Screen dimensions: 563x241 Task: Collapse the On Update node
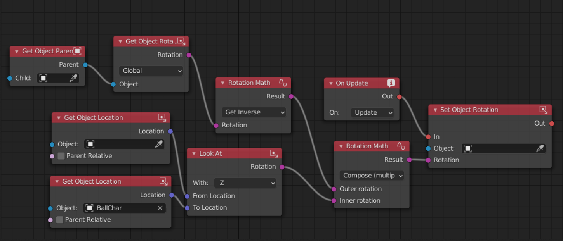coord(330,83)
